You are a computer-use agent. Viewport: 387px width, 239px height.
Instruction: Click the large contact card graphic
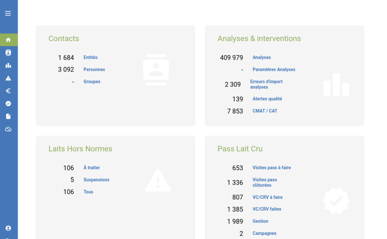[x=156, y=70]
